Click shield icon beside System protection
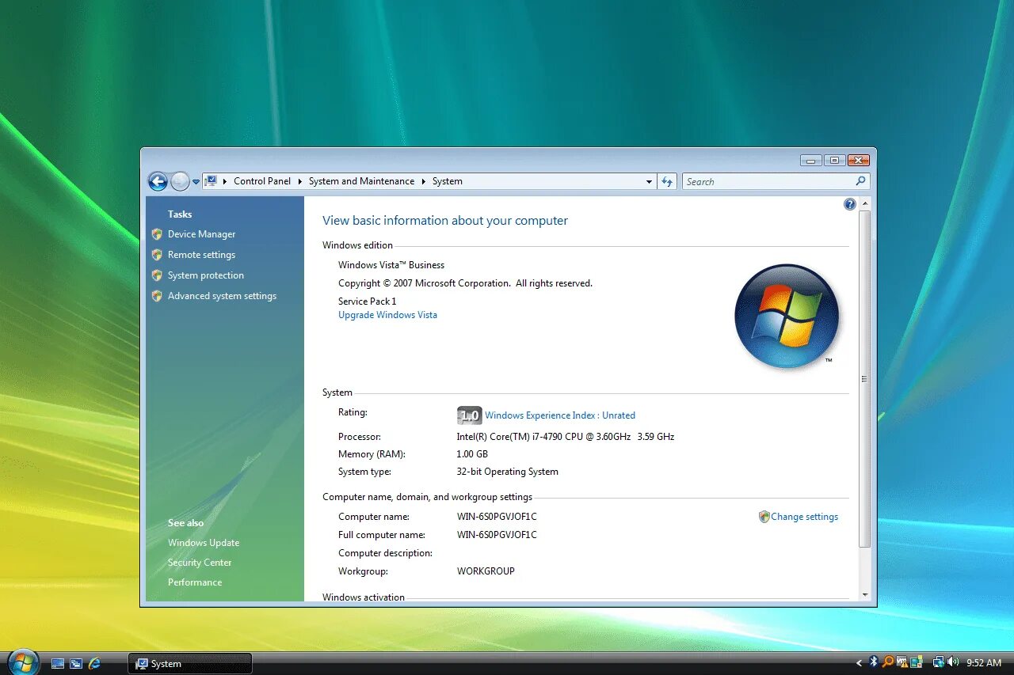 pyautogui.click(x=157, y=275)
